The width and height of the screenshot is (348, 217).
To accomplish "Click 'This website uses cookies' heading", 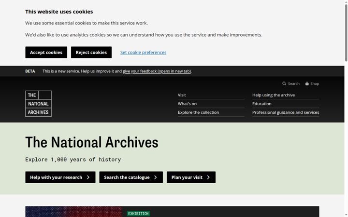I will [x=59, y=12].
